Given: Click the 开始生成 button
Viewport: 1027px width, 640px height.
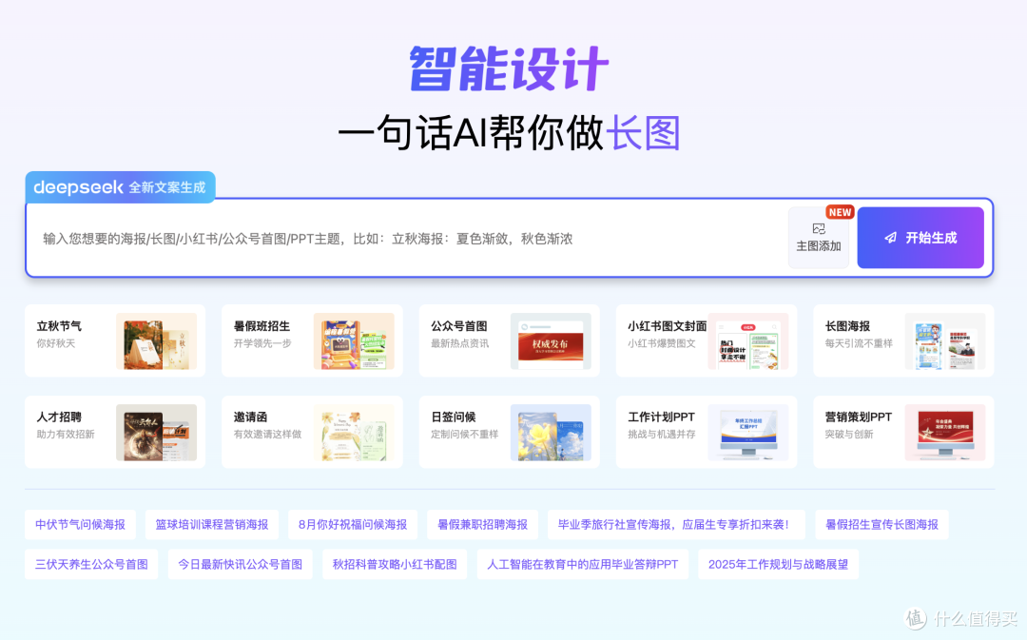Looking at the screenshot, I should (x=920, y=238).
